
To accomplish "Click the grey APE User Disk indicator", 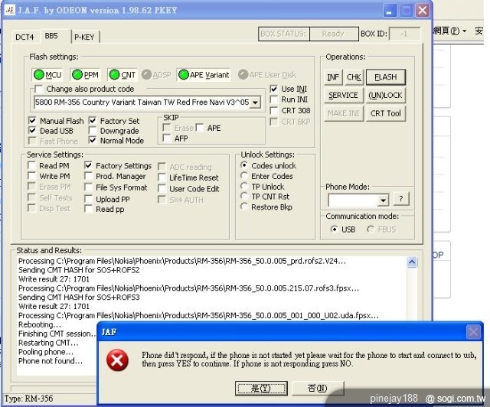I will 267,75.
